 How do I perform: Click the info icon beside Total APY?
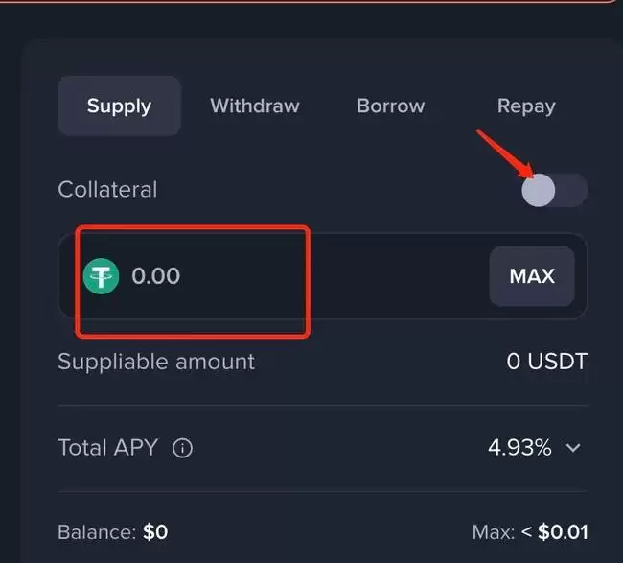pos(182,448)
